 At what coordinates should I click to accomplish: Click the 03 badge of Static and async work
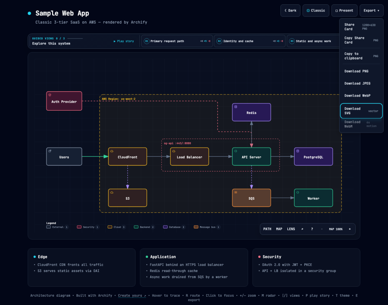[292, 41]
